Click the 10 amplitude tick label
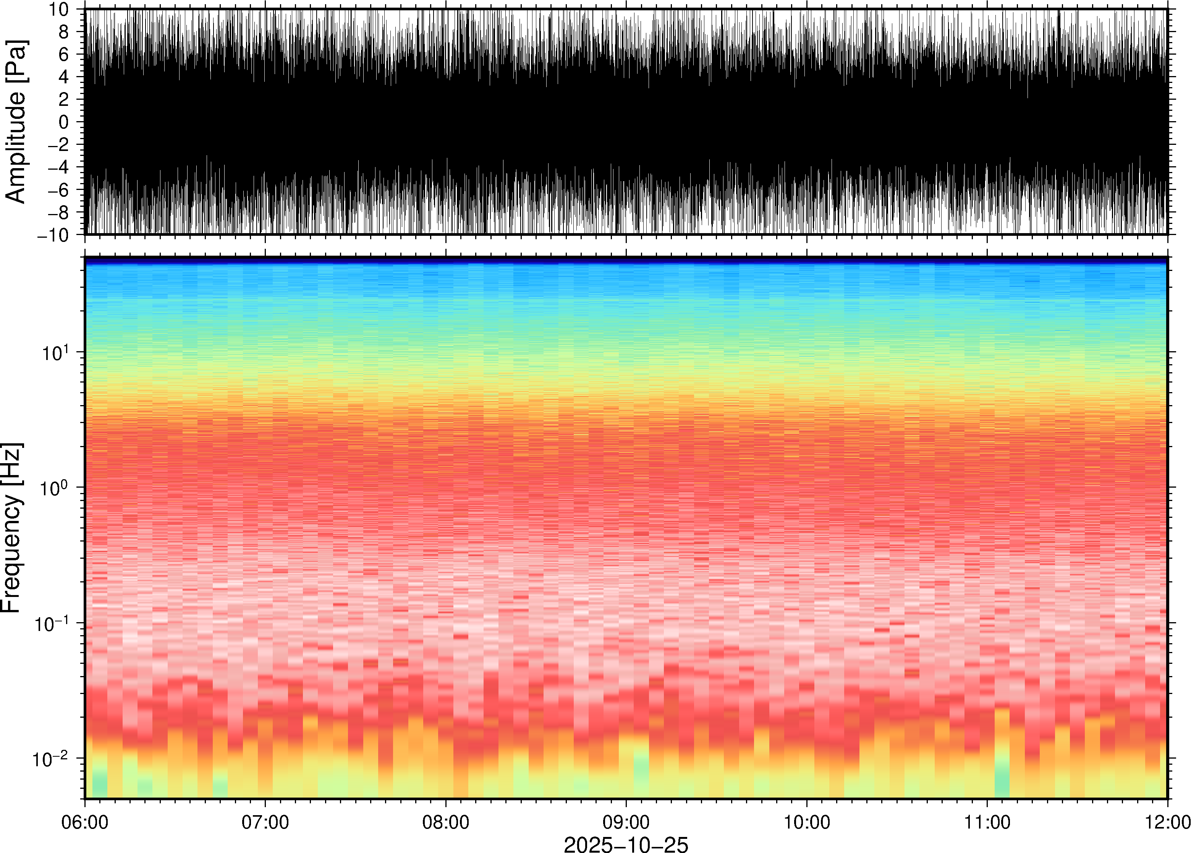Screen dimensions: 1191x853 click(59, 10)
